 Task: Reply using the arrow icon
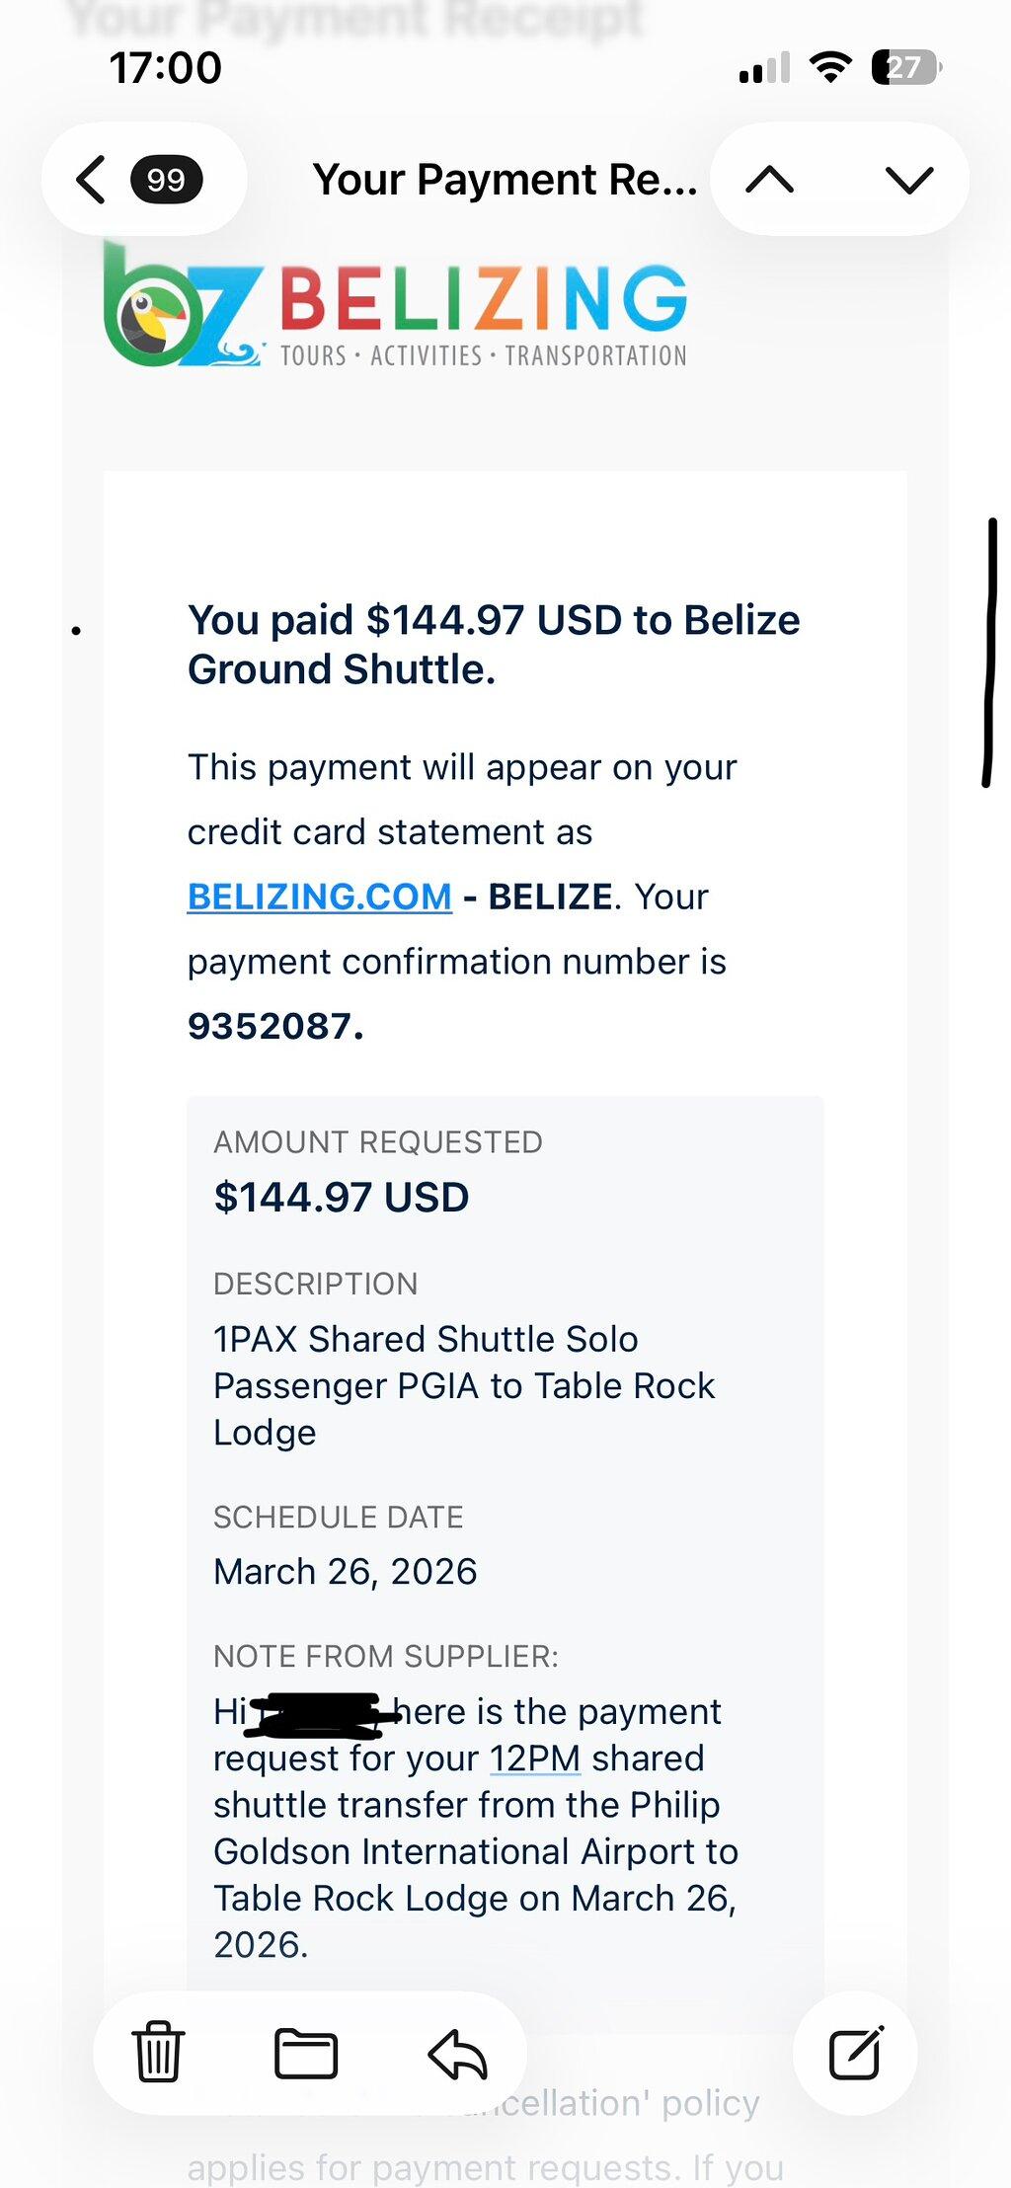[x=457, y=2054]
